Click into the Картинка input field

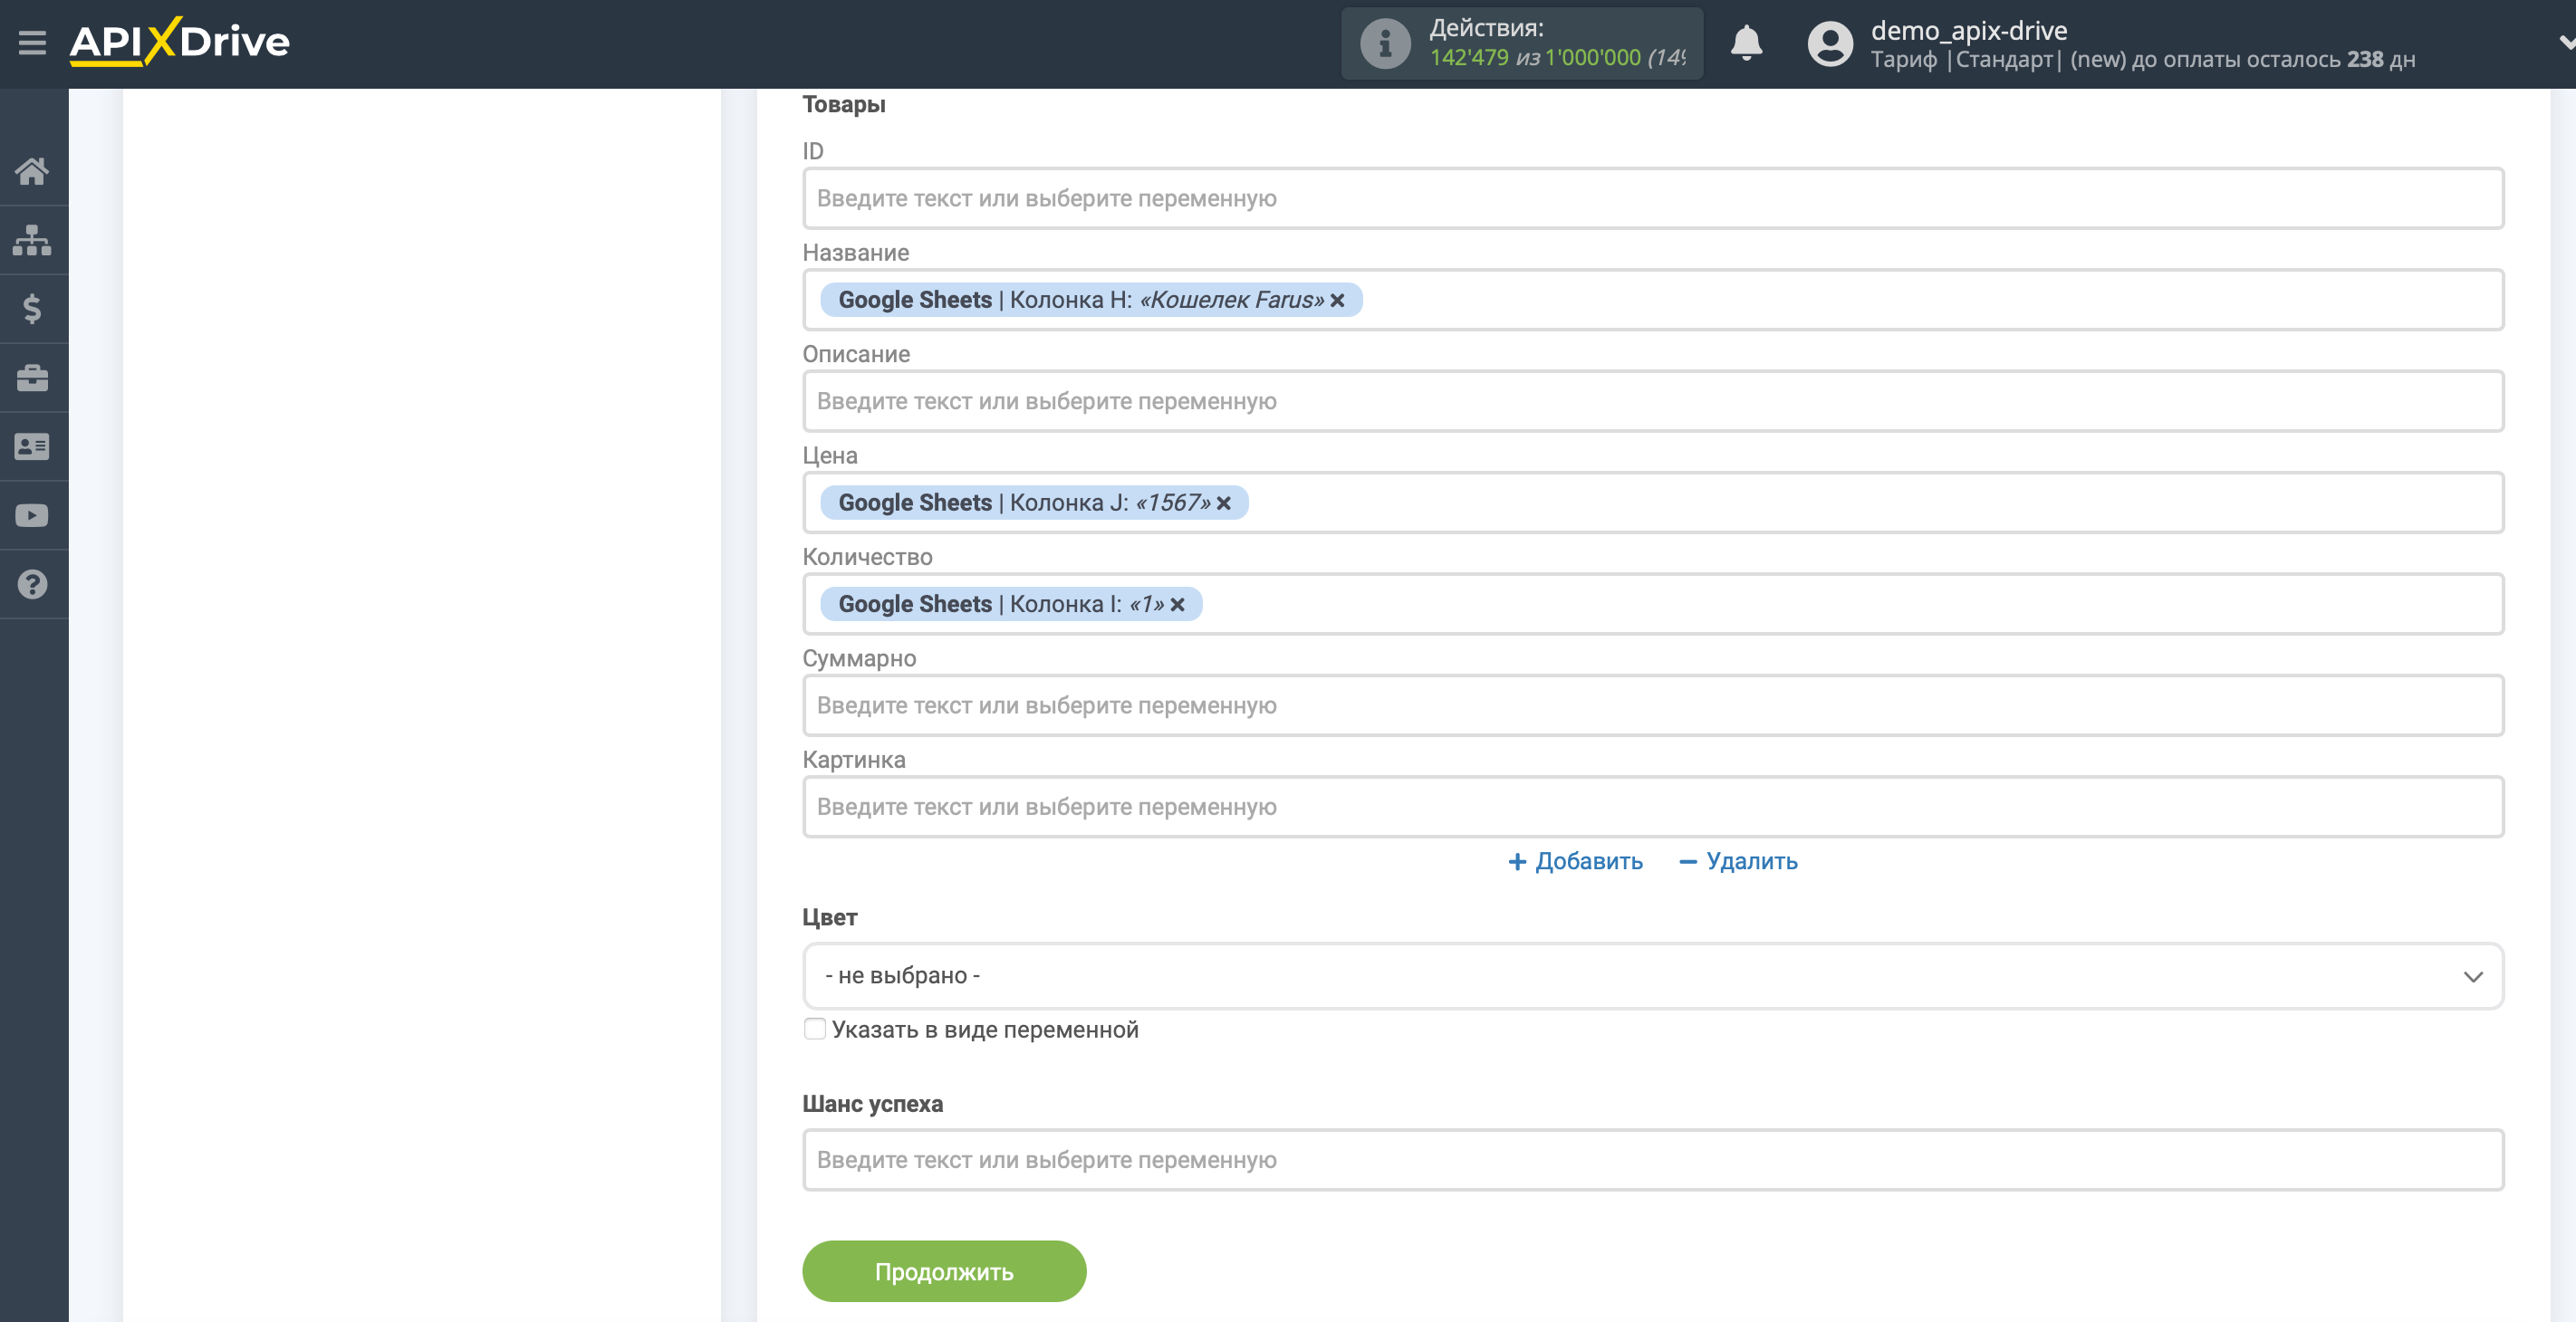[x=1652, y=807]
